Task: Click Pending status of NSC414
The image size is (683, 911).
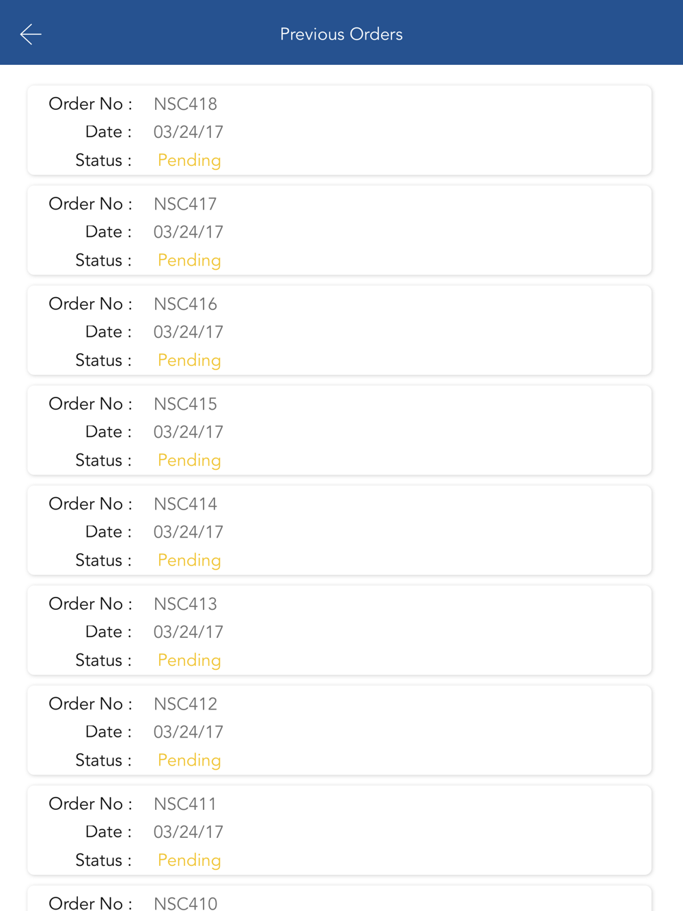Action: [x=189, y=561]
